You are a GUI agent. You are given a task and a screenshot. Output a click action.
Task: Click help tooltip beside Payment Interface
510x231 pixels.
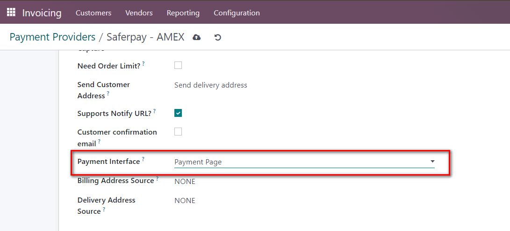(143, 159)
